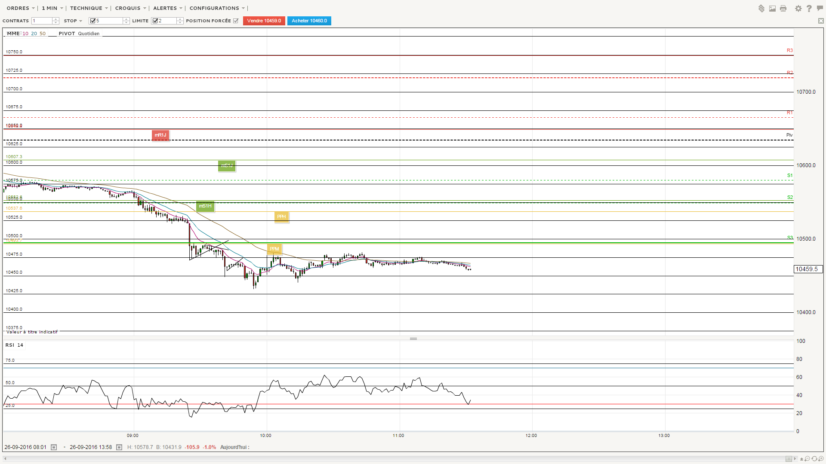Expand the 1 MIN timeframe dropdown
Viewport: 826px width, 464px height.
62,8
